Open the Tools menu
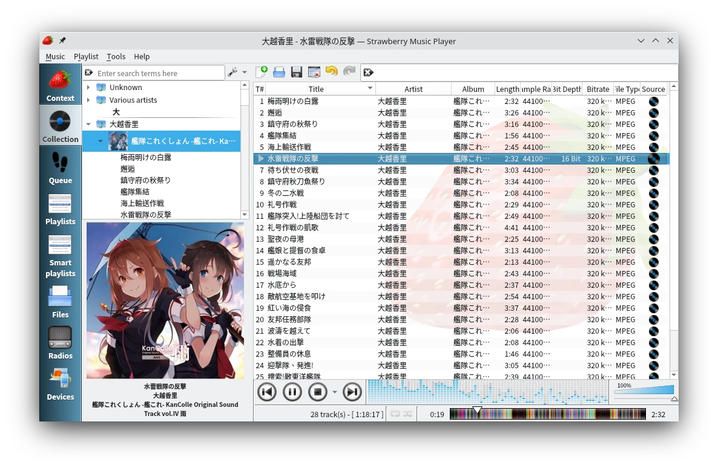 pos(116,56)
